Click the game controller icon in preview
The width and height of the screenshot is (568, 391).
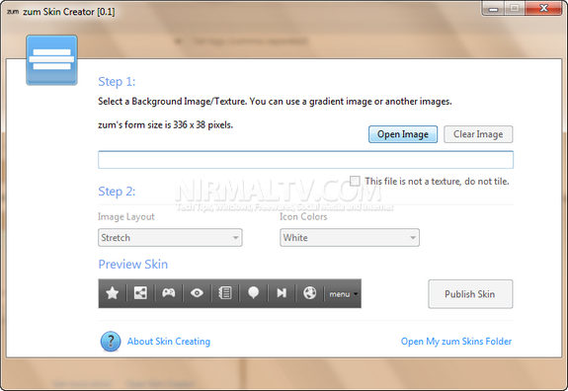[169, 292]
